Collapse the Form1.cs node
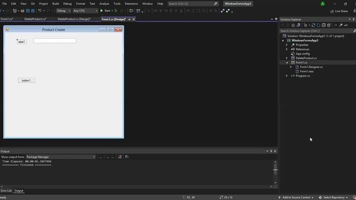 click(287, 63)
